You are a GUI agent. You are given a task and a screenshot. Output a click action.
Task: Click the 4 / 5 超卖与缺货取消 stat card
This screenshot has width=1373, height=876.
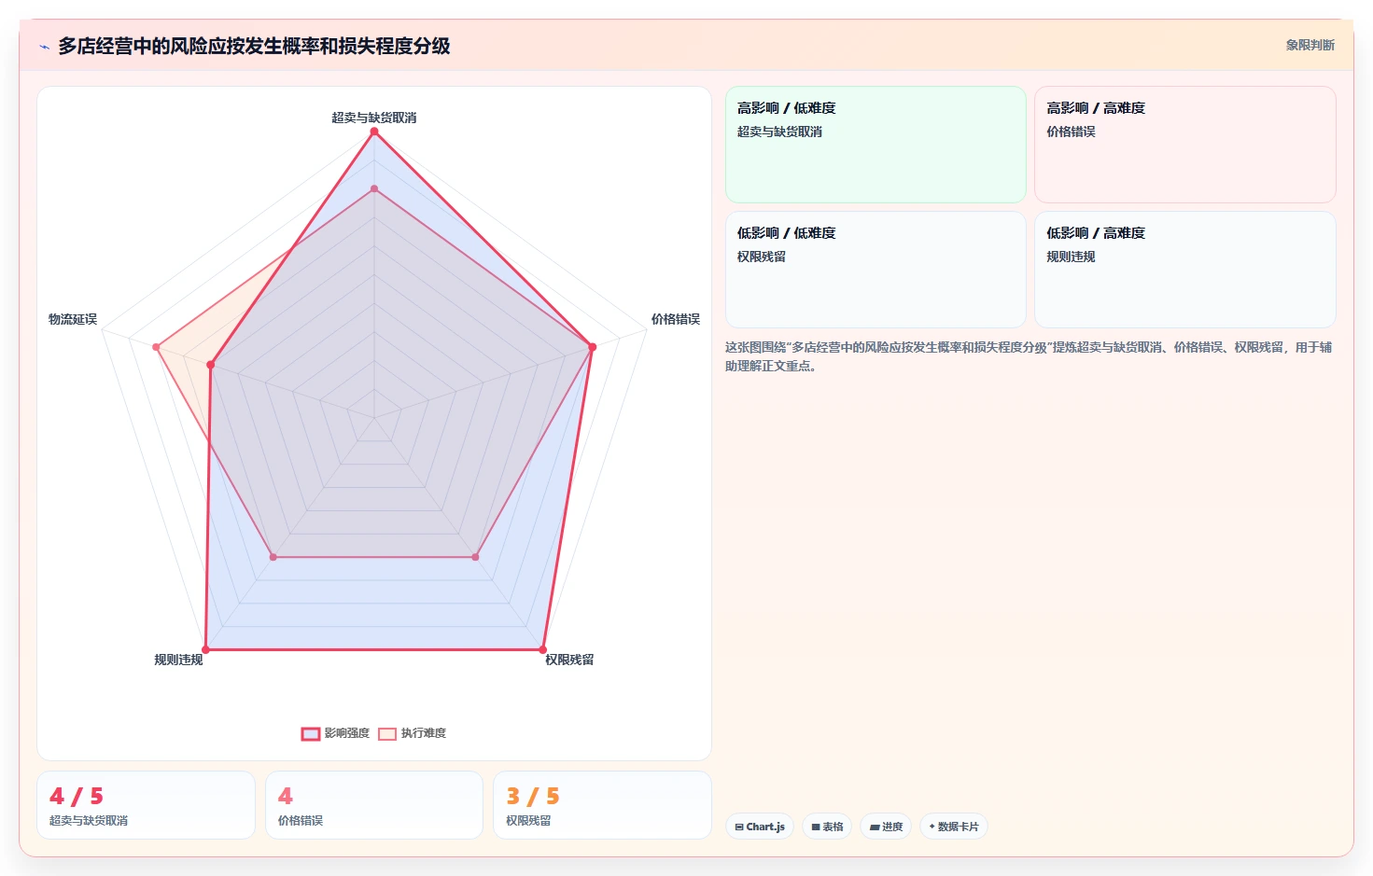coord(146,805)
